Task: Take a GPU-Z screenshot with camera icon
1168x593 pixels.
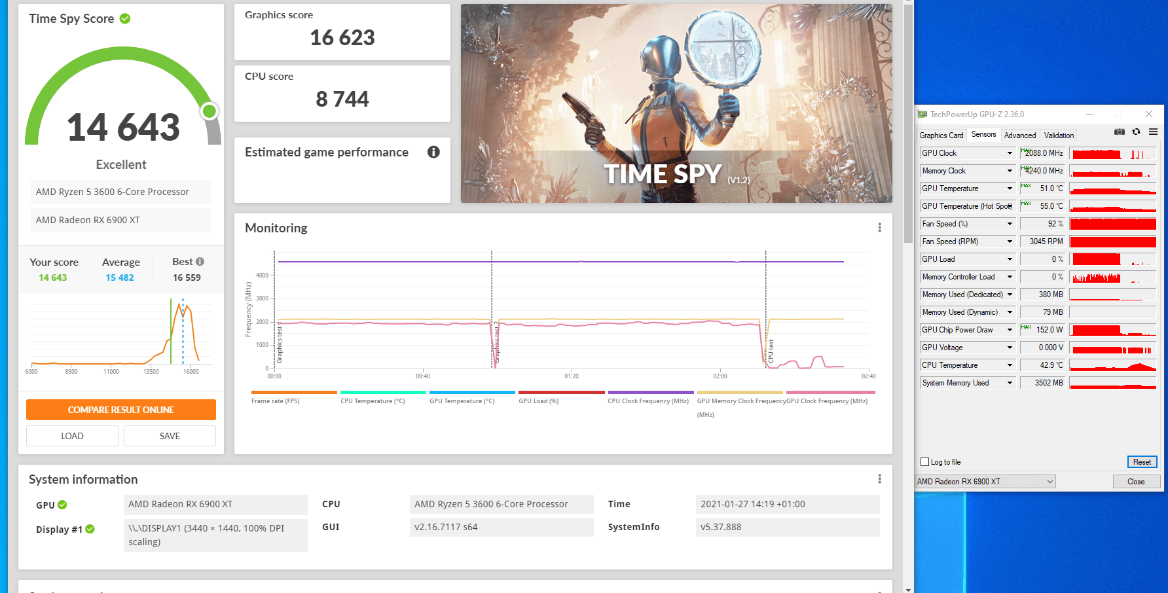Action: pyautogui.click(x=1120, y=132)
